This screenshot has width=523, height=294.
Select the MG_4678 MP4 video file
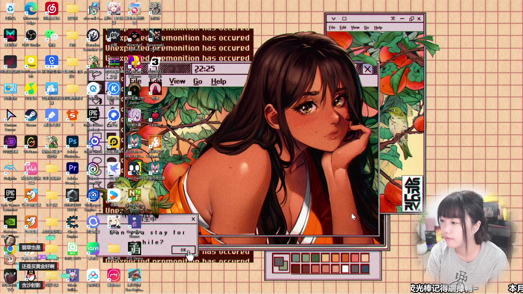tap(72, 248)
